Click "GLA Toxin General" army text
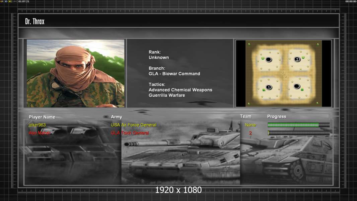 coord(130,133)
